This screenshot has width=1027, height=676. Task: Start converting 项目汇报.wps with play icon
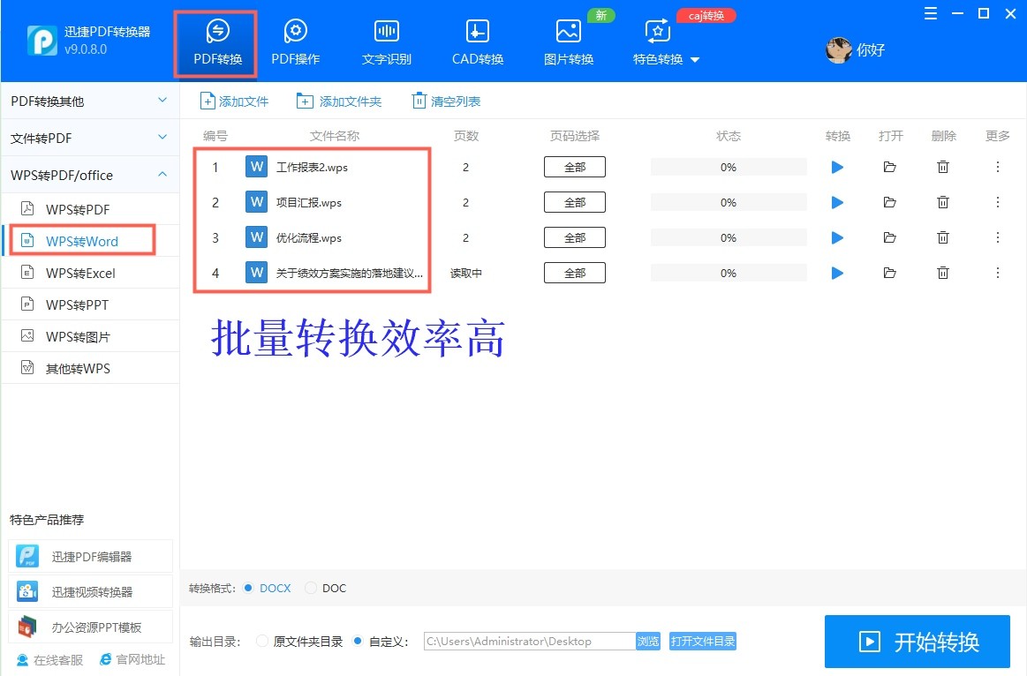click(837, 202)
